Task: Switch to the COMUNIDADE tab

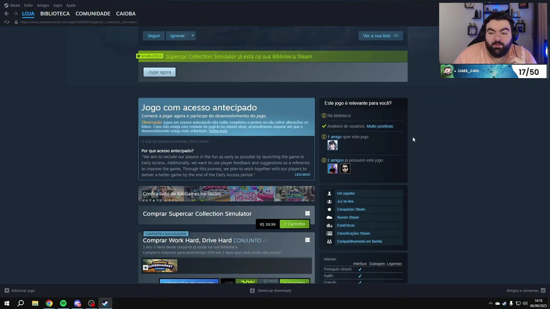Action: [93, 14]
